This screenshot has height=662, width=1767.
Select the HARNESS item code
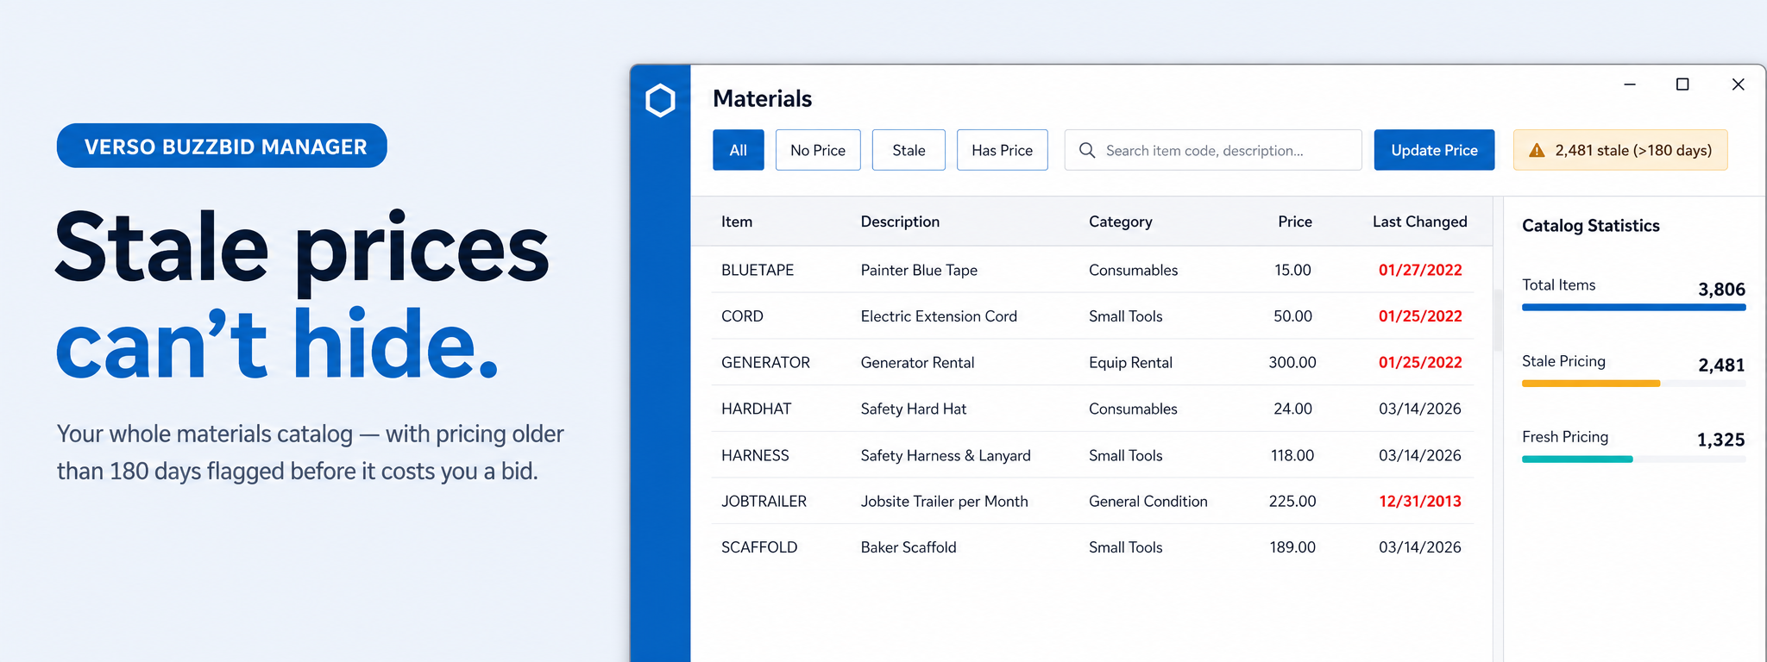[x=755, y=455]
